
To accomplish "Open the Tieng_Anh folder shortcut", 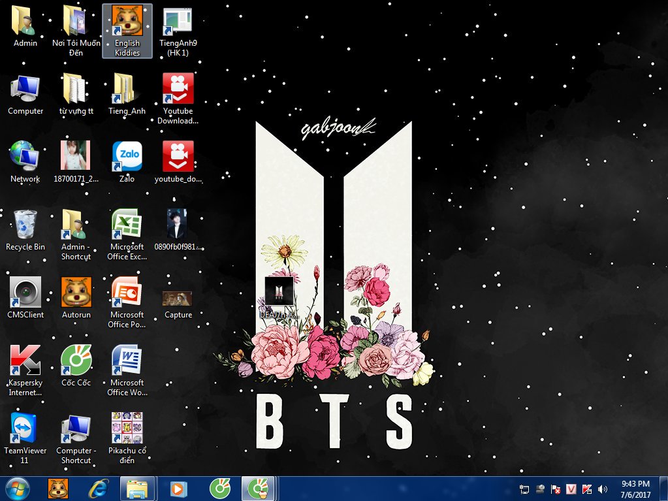I will point(127,93).
